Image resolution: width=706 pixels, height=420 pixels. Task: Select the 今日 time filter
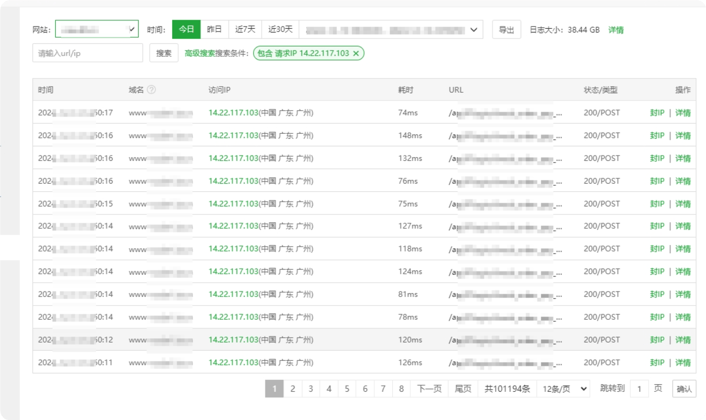click(x=186, y=29)
